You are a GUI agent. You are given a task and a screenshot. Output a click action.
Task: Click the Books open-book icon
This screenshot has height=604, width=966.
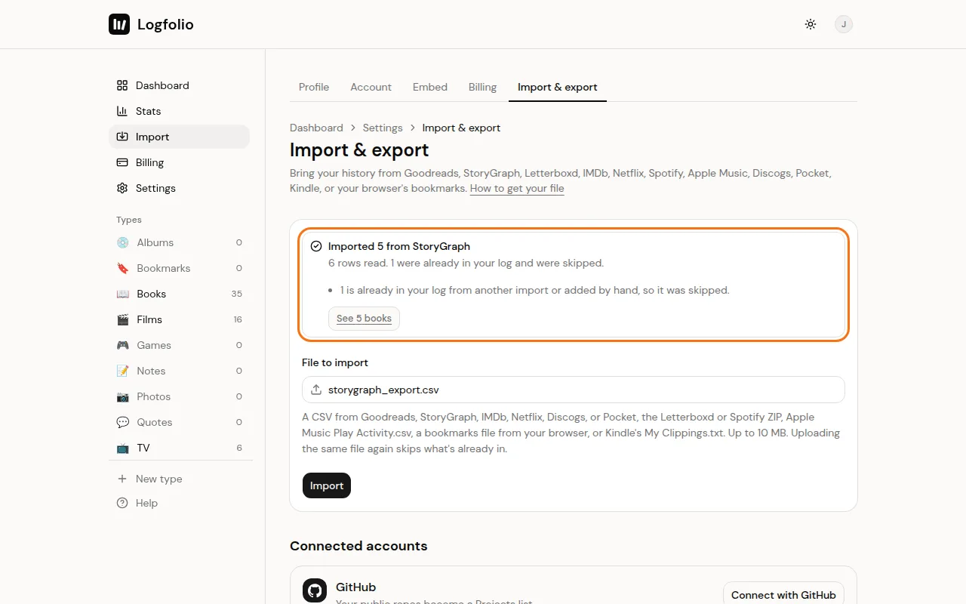(x=122, y=294)
